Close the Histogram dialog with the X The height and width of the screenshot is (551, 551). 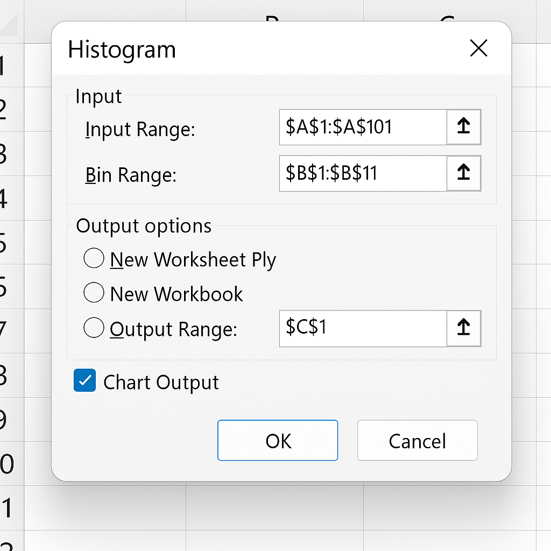pos(478,49)
